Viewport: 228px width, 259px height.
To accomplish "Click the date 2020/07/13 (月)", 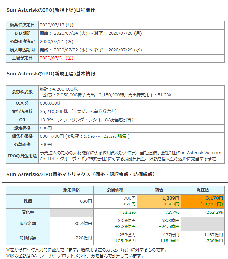I will click(57, 25).
